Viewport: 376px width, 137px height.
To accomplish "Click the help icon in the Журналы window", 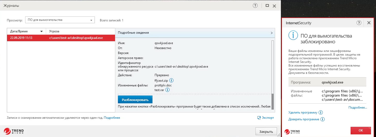I will [255, 5].
